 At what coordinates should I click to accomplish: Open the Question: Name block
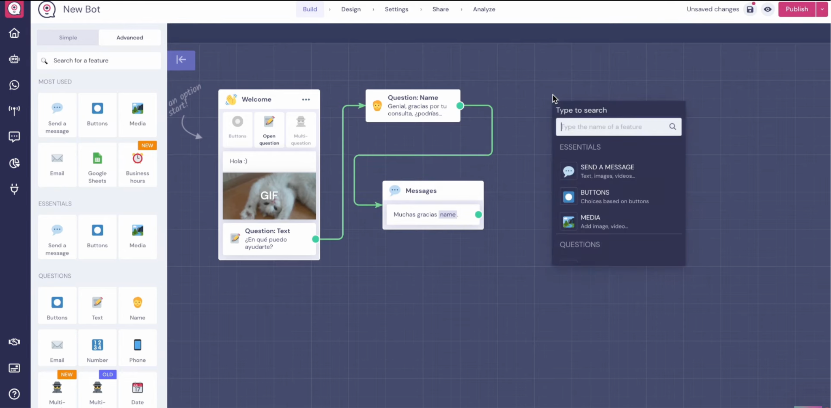pos(413,106)
